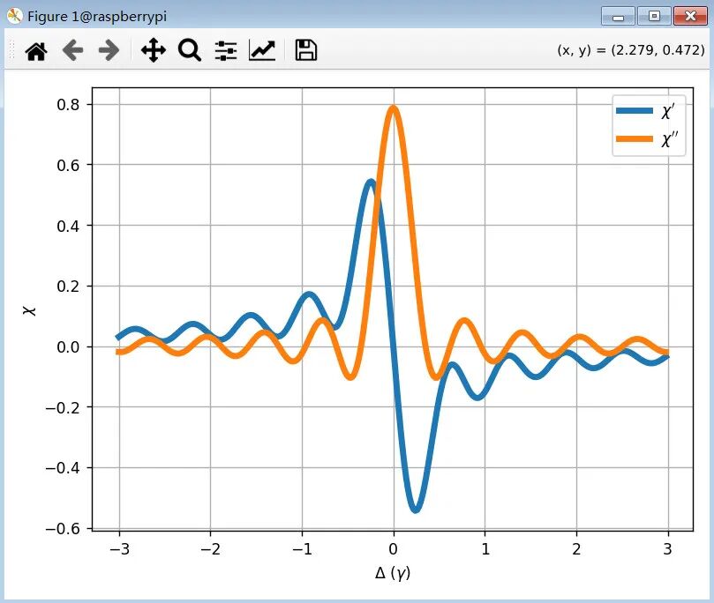Close the Figure 1 window

[x=690, y=16]
